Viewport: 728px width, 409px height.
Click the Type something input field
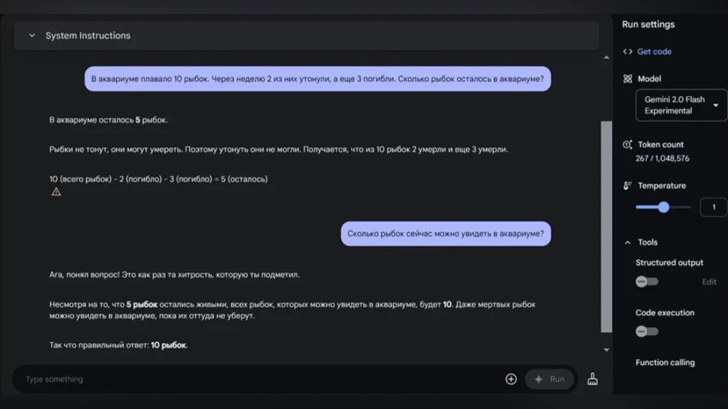point(255,379)
